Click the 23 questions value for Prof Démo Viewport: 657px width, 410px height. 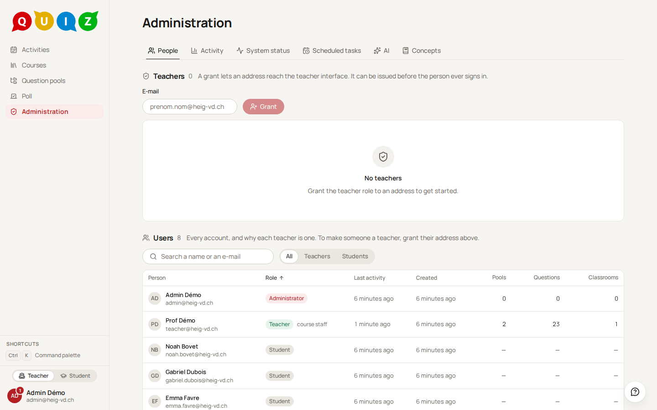556,324
